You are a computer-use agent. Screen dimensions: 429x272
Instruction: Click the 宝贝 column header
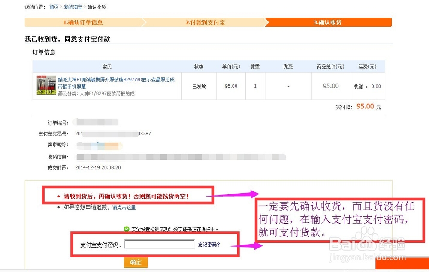point(107,66)
